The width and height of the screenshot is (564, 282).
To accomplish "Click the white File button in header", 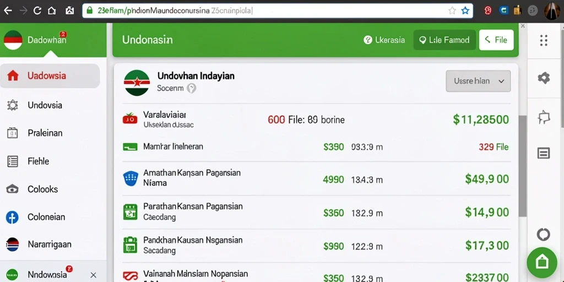I will click(496, 40).
